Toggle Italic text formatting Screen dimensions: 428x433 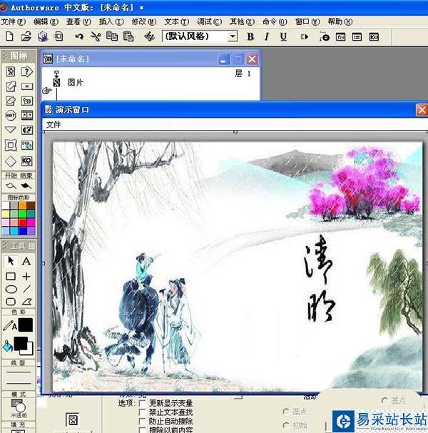click(267, 36)
